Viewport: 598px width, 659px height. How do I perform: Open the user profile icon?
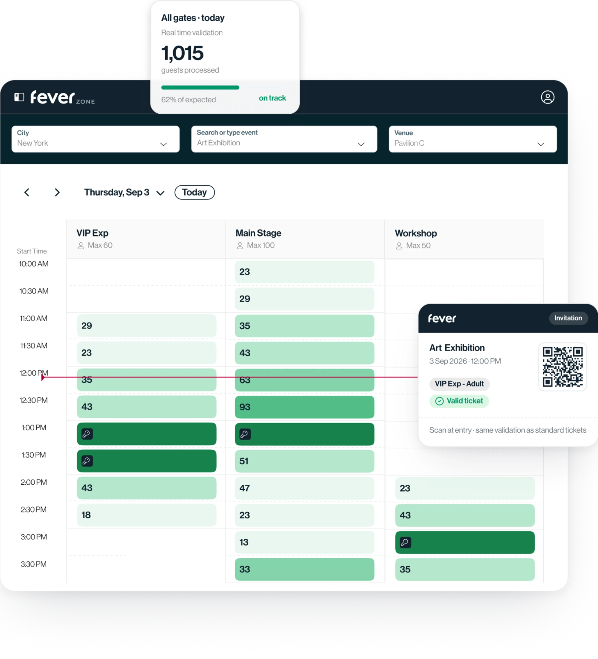click(547, 97)
